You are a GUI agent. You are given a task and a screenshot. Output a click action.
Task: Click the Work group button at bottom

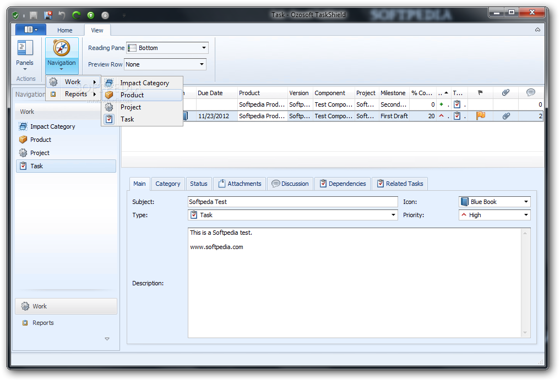66,306
